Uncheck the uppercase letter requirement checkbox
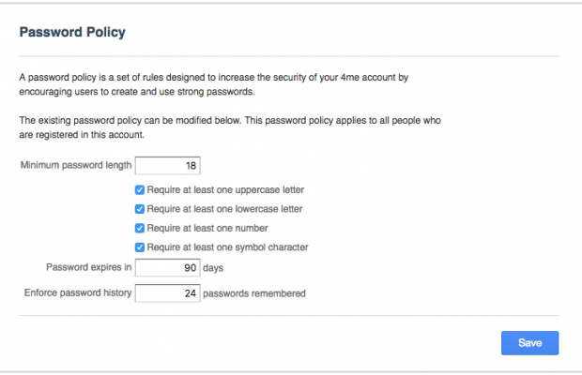582x375 pixels. [x=140, y=189]
